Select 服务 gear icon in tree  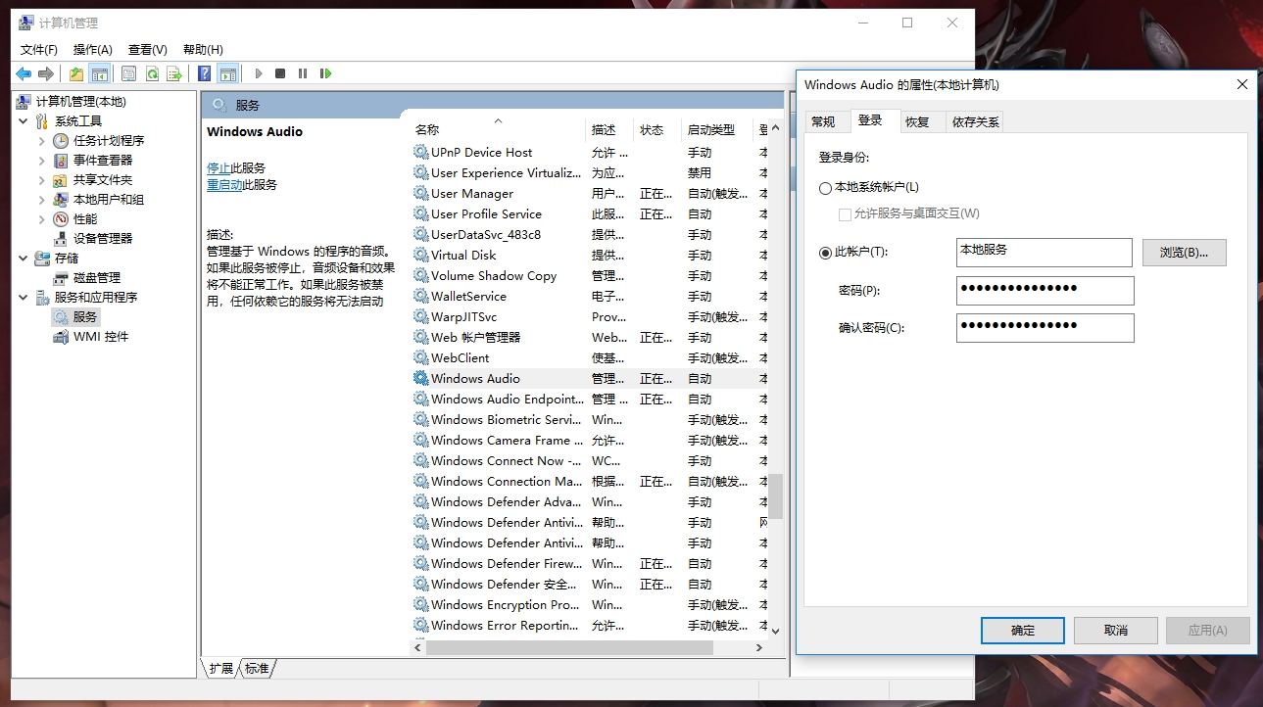coord(61,317)
